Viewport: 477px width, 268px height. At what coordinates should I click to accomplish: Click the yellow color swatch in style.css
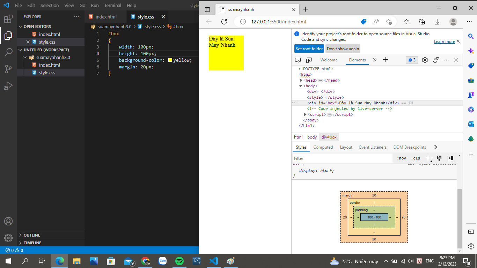click(x=170, y=60)
